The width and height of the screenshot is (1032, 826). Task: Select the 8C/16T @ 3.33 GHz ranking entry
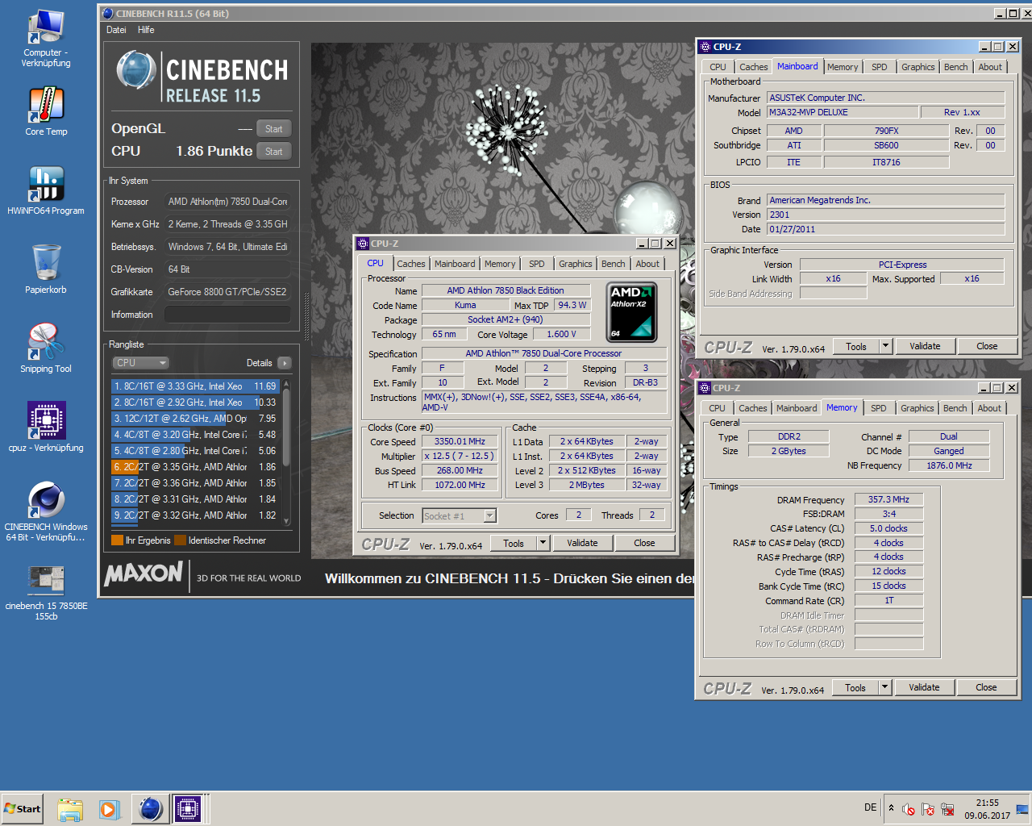pos(195,386)
